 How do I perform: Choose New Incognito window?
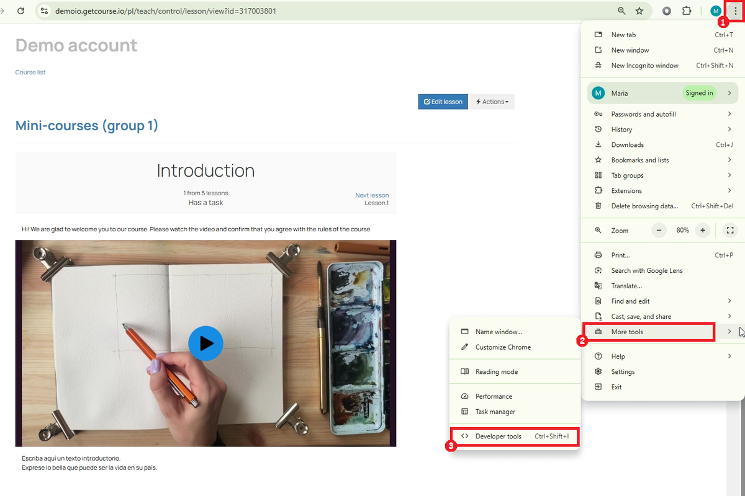pos(644,66)
